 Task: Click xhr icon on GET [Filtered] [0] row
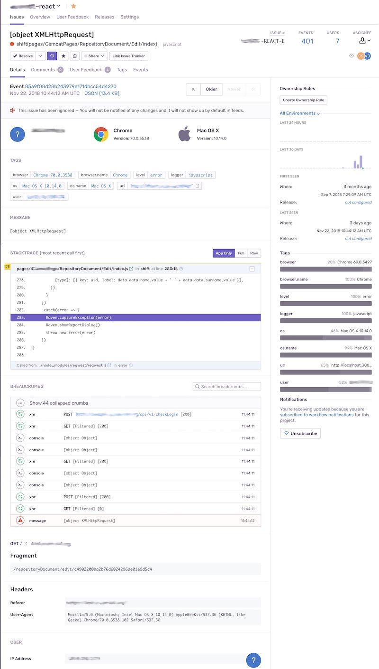tap(20, 509)
